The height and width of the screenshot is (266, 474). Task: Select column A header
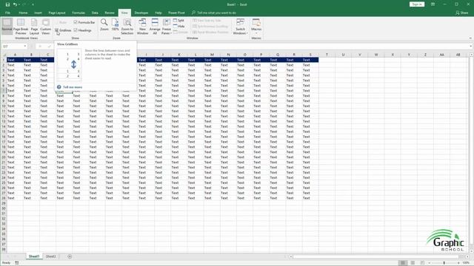coord(15,55)
